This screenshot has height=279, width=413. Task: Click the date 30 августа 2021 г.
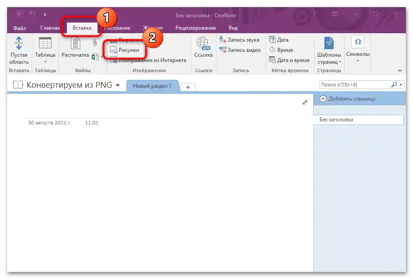coord(50,123)
